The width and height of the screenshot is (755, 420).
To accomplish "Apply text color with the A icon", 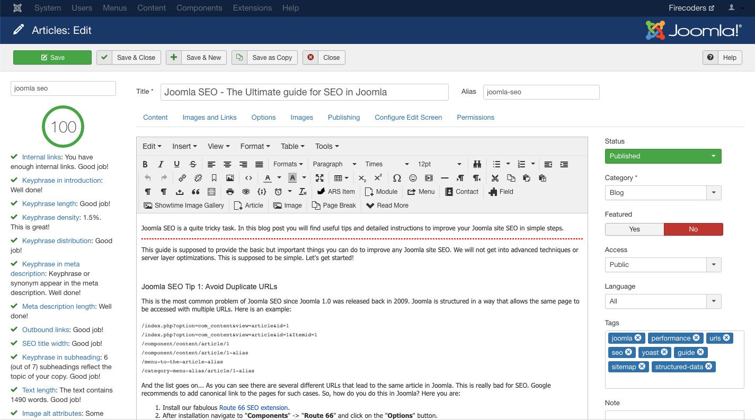I will (x=268, y=178).
